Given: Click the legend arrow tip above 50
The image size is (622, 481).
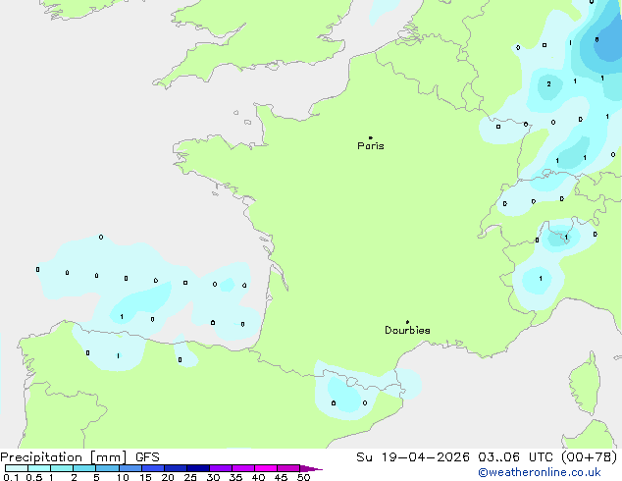Looking at the screenshot, I should pos(311,468).
